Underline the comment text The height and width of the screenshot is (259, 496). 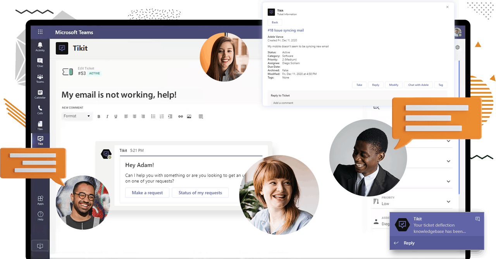(116, 116)
